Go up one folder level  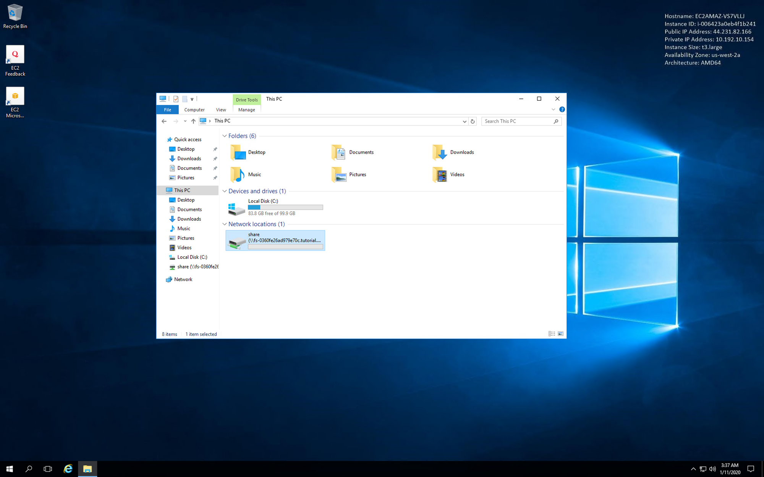point(193,121)
